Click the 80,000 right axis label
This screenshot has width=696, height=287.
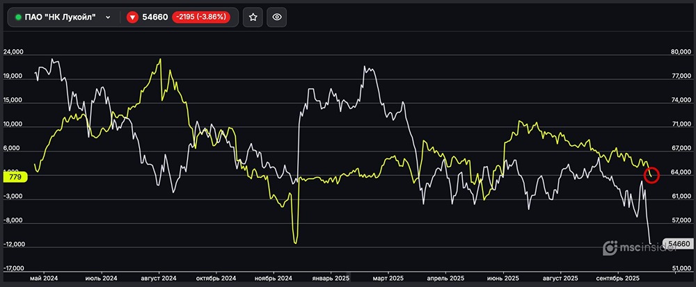pyautogui.click(x=680, y=52)
